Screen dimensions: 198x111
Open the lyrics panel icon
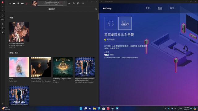point(78,3)
